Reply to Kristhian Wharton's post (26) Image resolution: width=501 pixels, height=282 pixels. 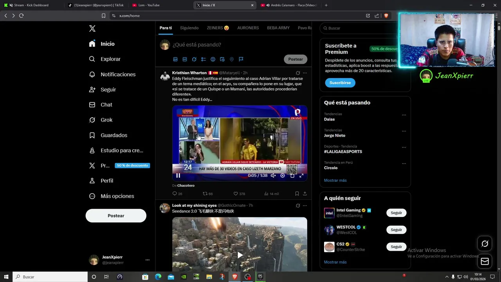pyautogui.click(x=177, y=193)
